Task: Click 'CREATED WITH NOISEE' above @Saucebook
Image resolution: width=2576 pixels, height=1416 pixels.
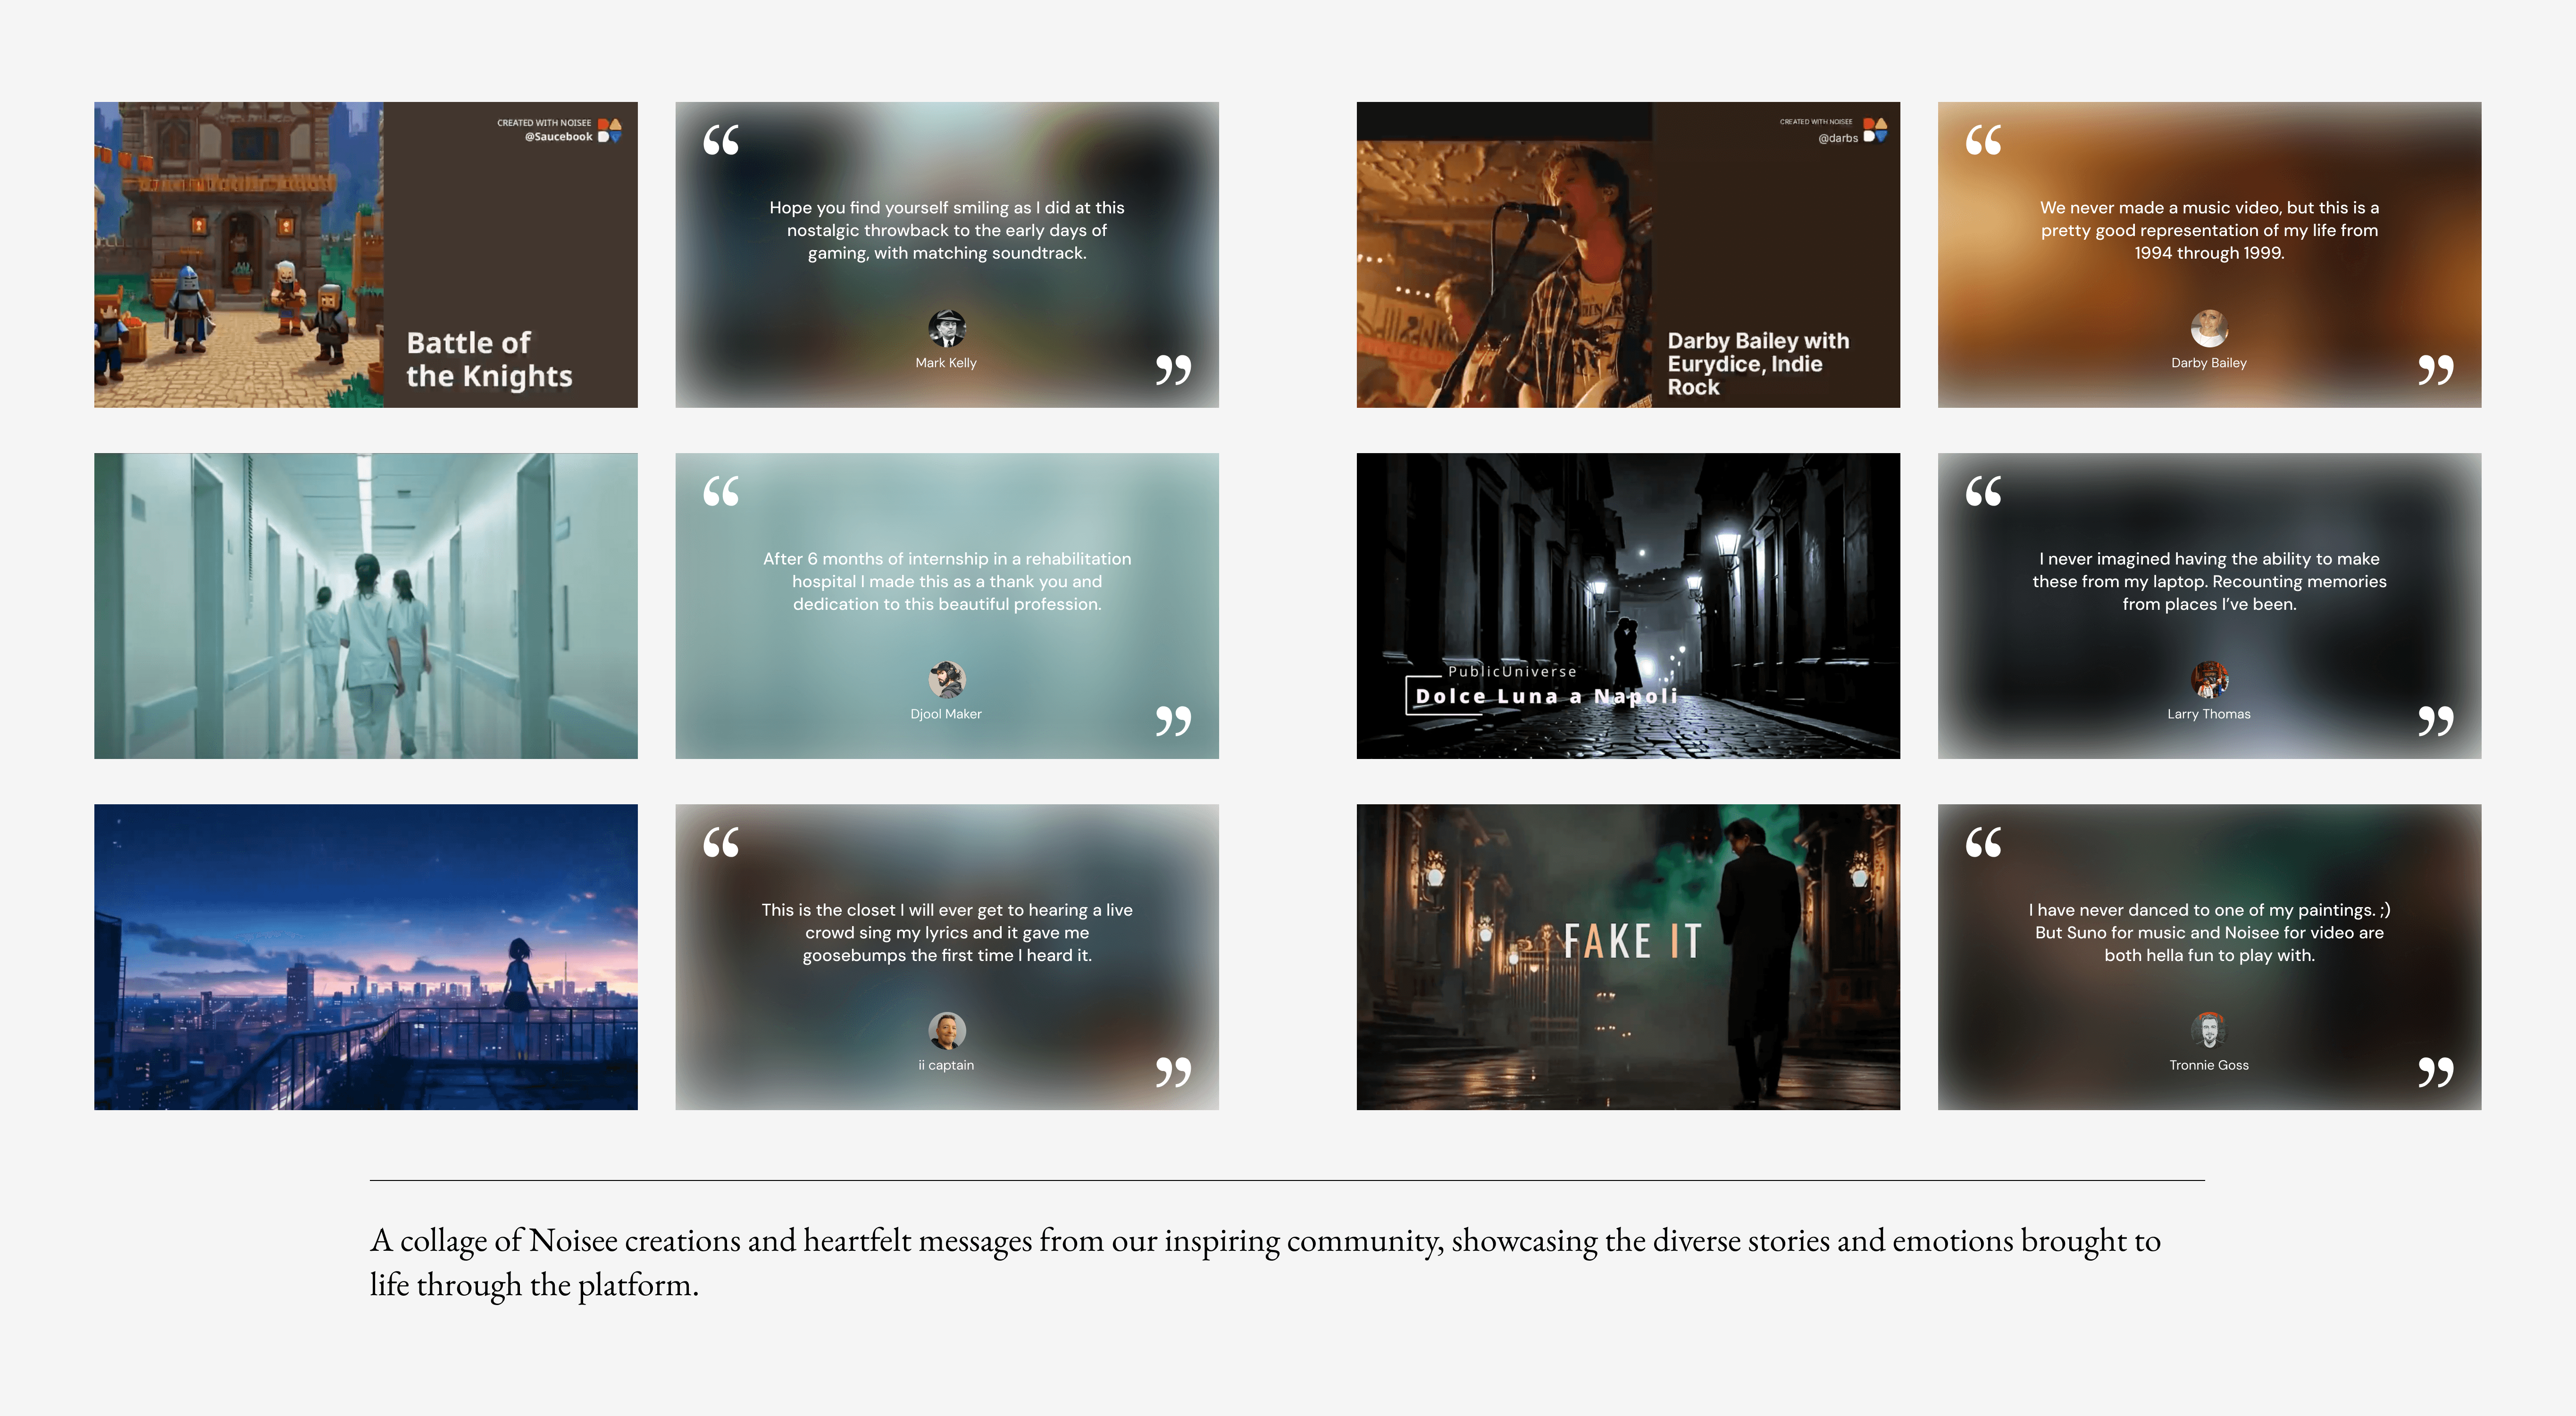Action: click(x=544, y=123)
